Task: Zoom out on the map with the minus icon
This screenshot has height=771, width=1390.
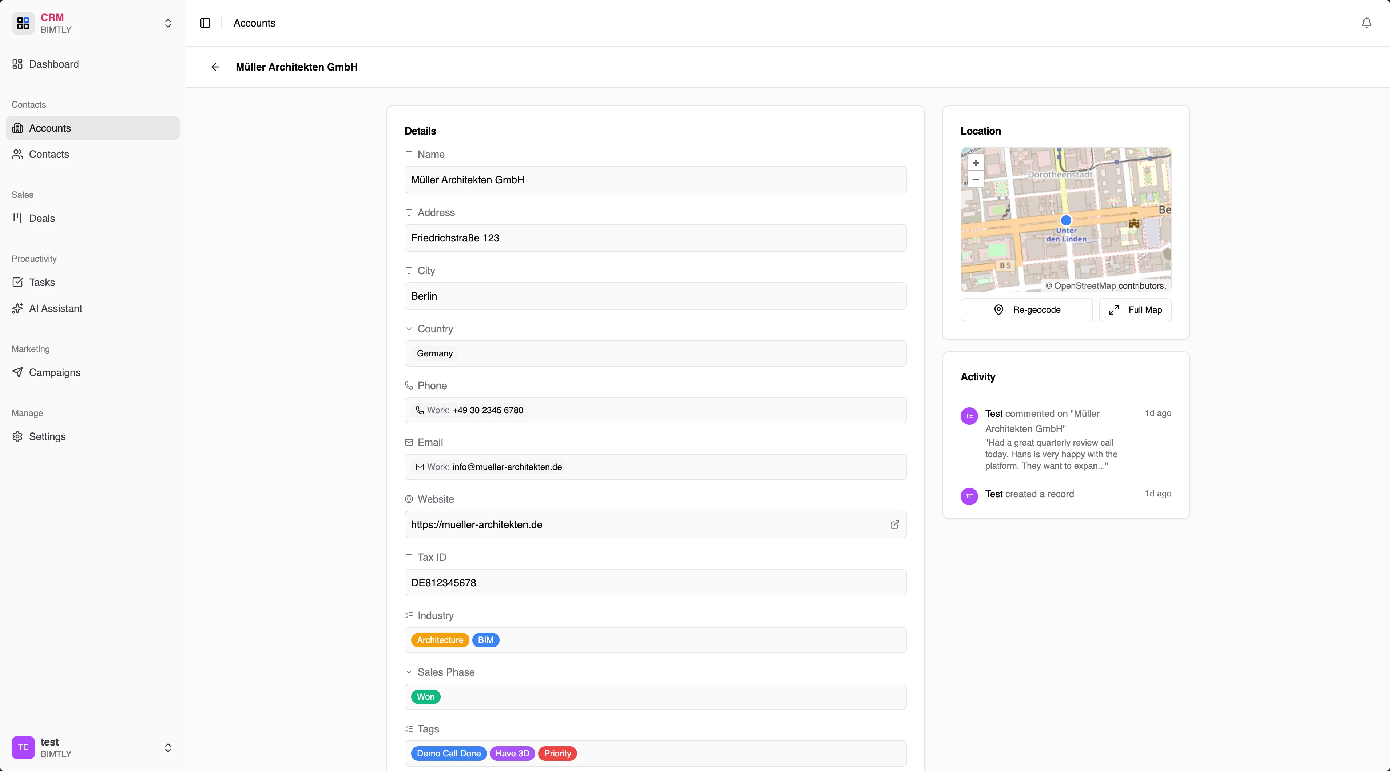Action: pos(976,180)
